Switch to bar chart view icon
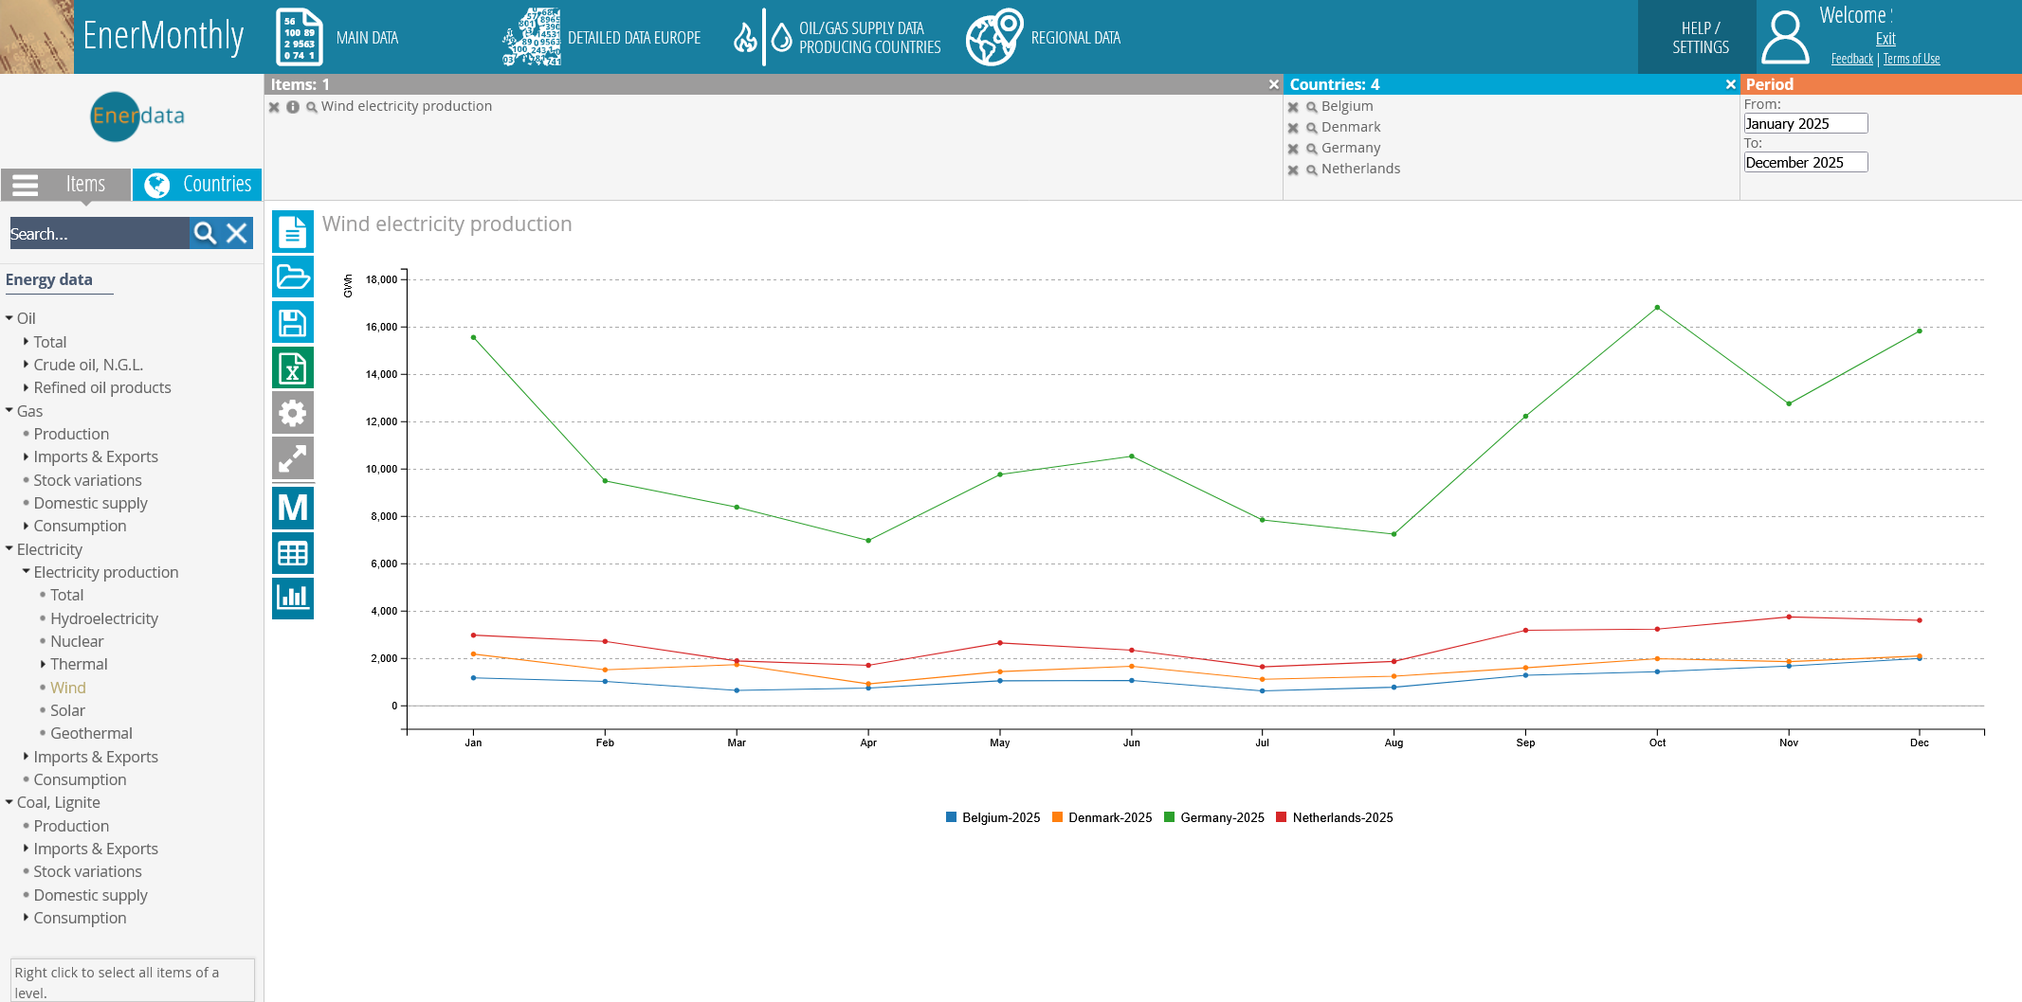This screenshot has width=2022, height=1002. point(292,598)
